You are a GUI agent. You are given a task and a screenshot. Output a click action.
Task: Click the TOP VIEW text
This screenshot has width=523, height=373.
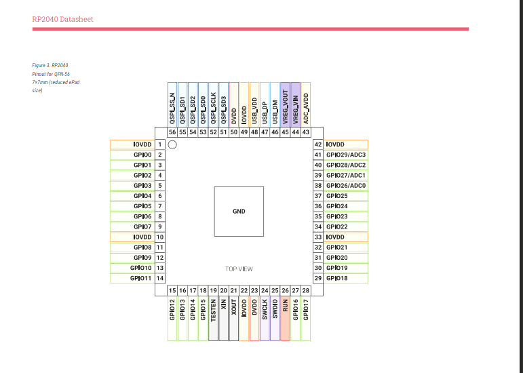click(239, 269)
